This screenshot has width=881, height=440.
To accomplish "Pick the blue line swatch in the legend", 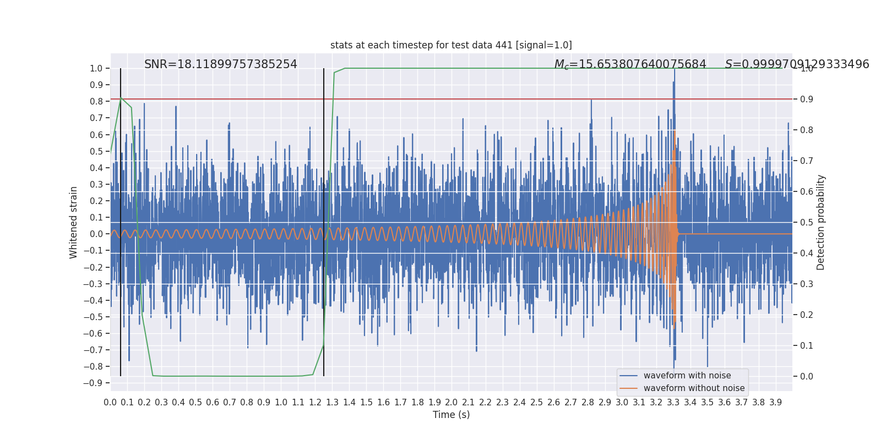I will pyautogui.click(x=628, y=376).
